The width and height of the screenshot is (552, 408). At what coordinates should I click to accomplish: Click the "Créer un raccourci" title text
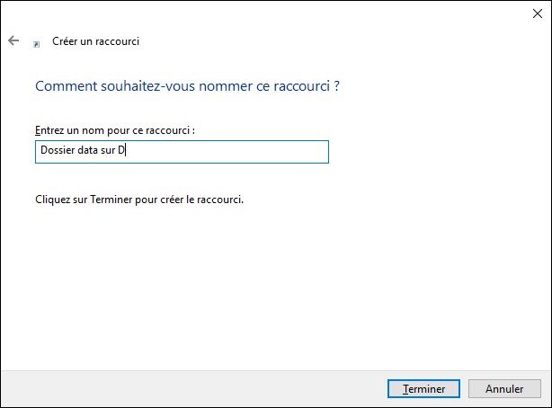[96, 41]
